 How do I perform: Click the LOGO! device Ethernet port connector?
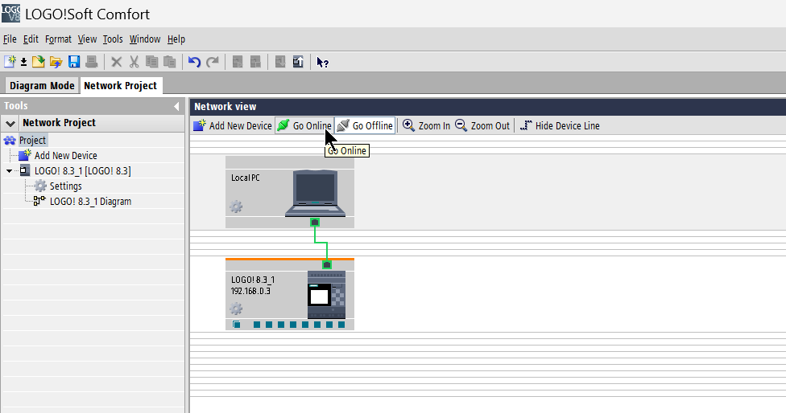[327, 264]
